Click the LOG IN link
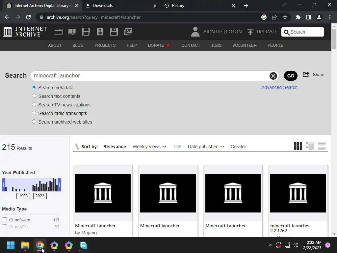Image resolution: width=337 pixels, height=253 pixels. coord(234,32)
